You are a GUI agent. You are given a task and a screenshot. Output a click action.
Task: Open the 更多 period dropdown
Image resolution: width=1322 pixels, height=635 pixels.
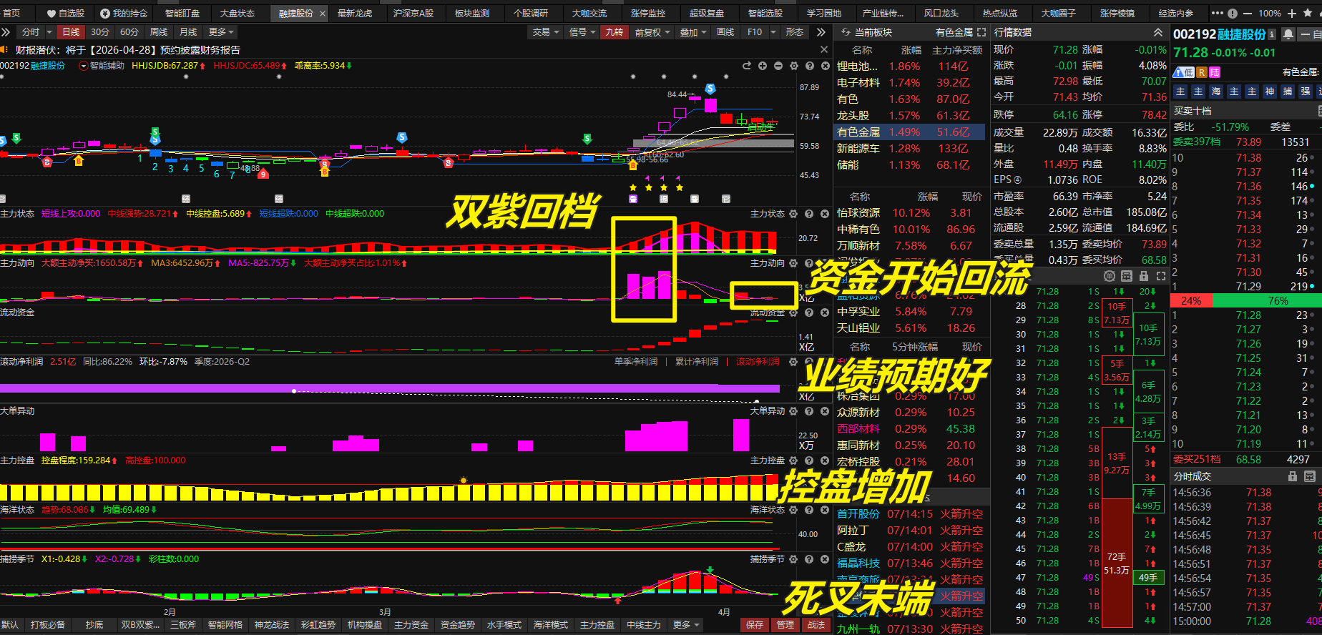221,32
